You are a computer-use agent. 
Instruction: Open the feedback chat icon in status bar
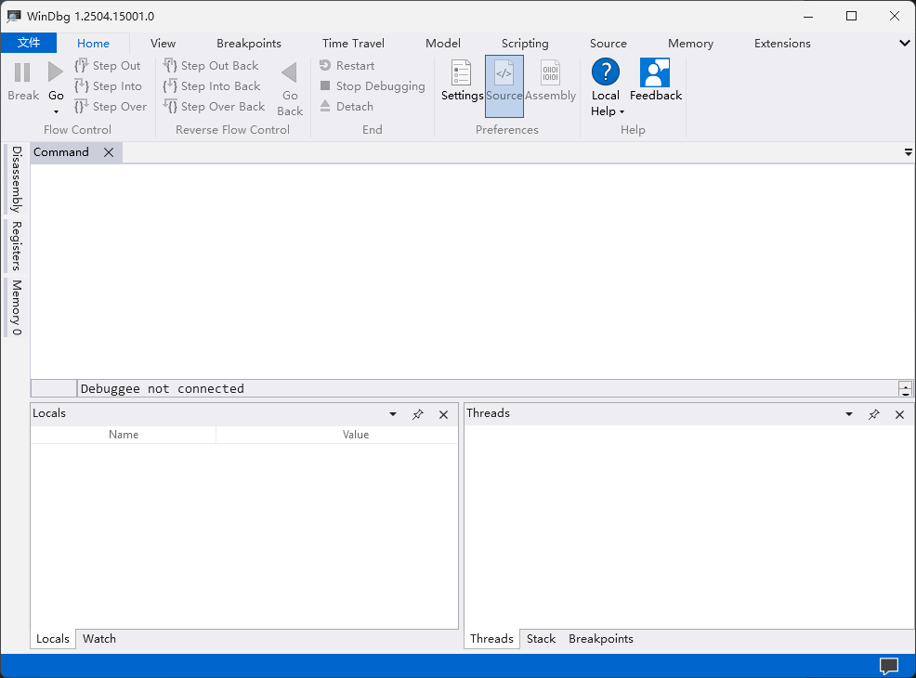[889, 666]
